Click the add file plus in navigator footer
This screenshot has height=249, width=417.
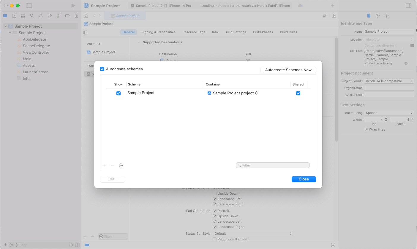click(5, 245)
